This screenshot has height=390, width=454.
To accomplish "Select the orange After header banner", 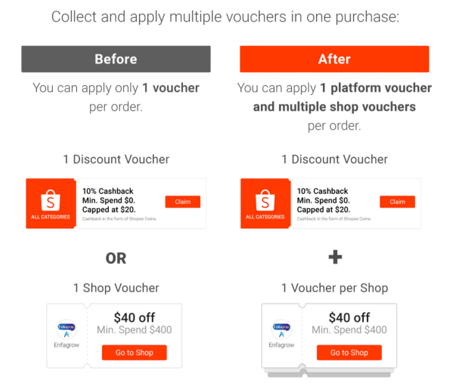I will (x=334, y=59).
